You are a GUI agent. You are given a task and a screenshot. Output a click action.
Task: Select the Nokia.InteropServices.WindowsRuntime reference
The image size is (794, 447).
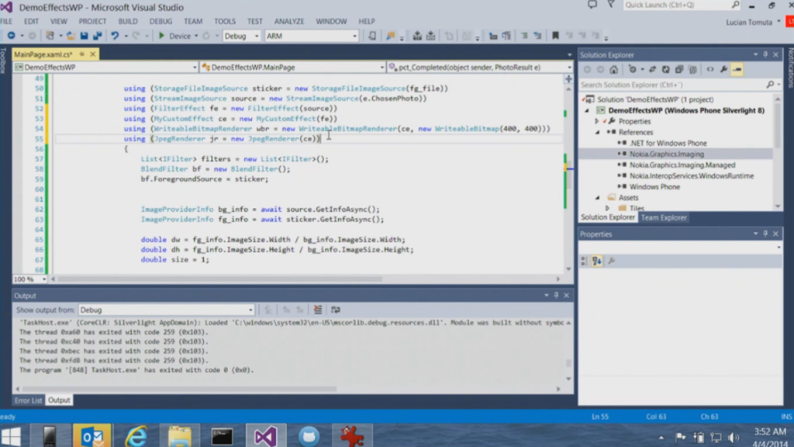point(691,176)
